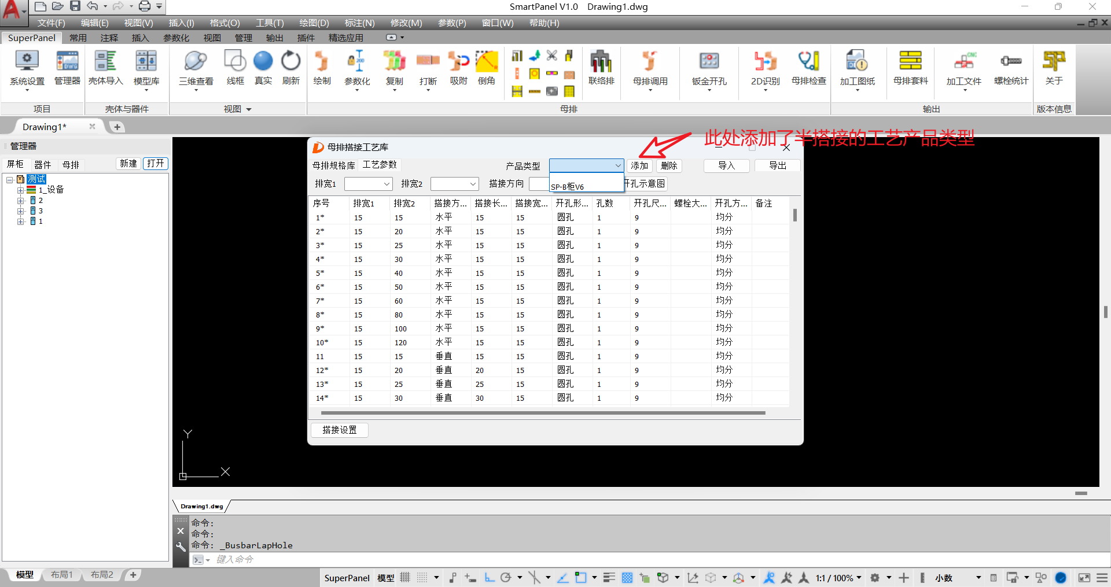This screenshot has width=1111, height=587.
Task: Collapse the 测试 tree root node
Action: [x=10, y=180]
